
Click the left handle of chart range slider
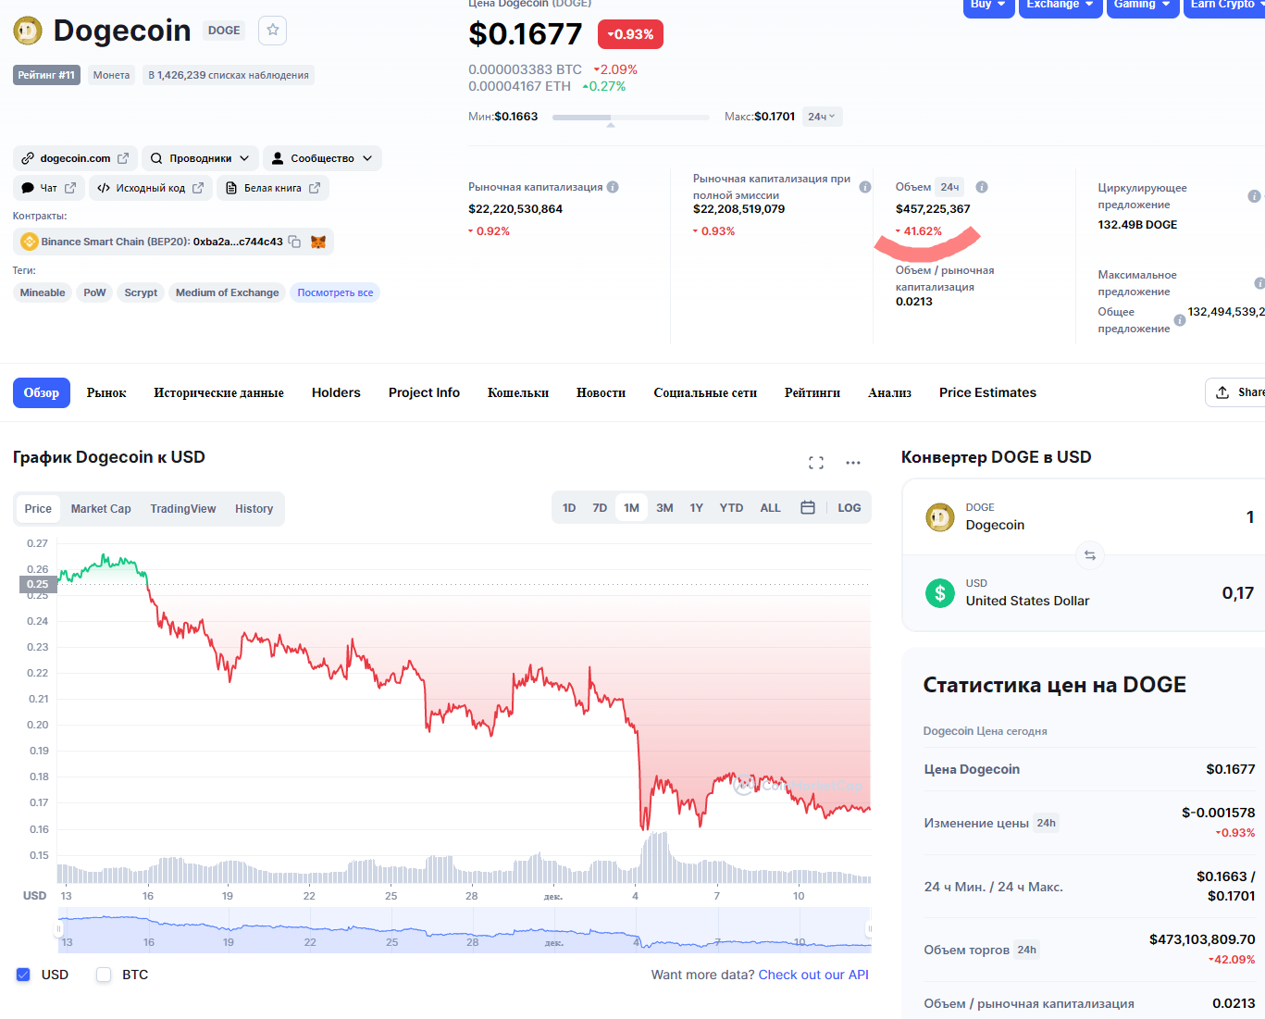(x=59, y=929)
